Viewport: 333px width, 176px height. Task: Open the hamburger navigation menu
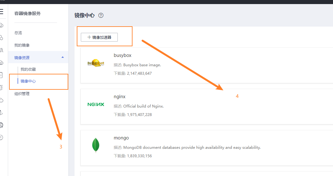click(x=2, y=12)
